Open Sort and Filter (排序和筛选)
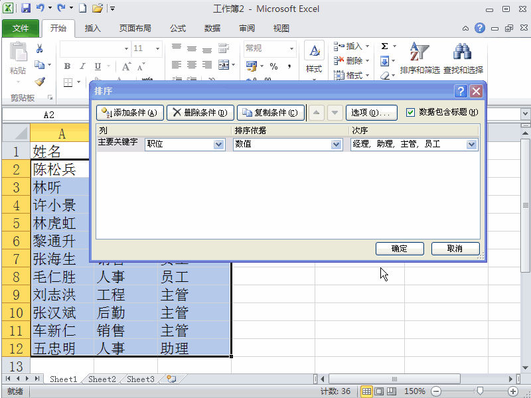 pos(419,58)
